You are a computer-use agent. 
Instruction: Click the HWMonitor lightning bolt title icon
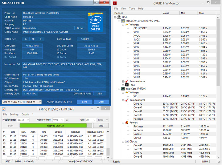115,3
